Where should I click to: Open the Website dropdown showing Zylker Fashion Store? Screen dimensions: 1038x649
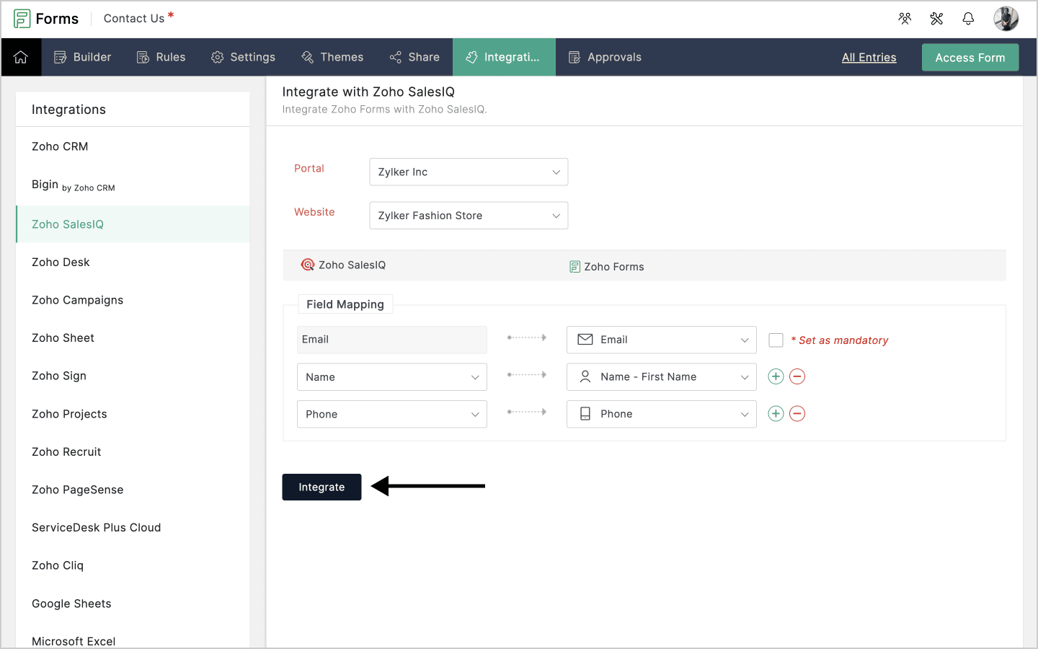tap(469, 216)
